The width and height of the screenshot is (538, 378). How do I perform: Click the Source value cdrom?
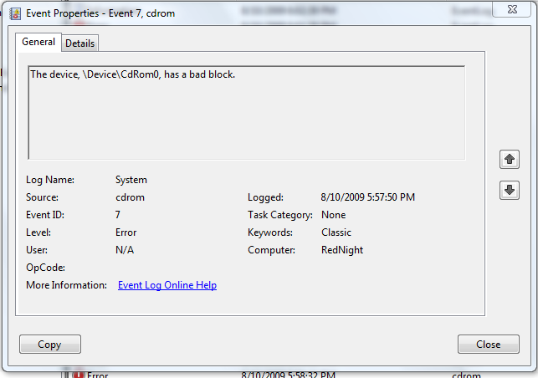[130, 197]
